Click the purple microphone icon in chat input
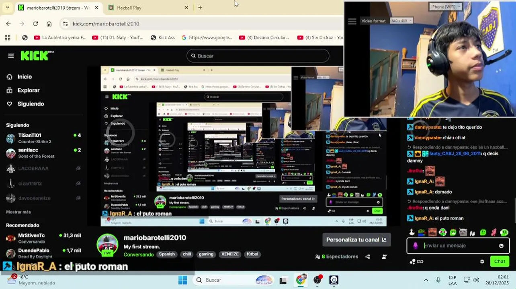The width and height of the screenshot is (516, 289). click(416, 246)
